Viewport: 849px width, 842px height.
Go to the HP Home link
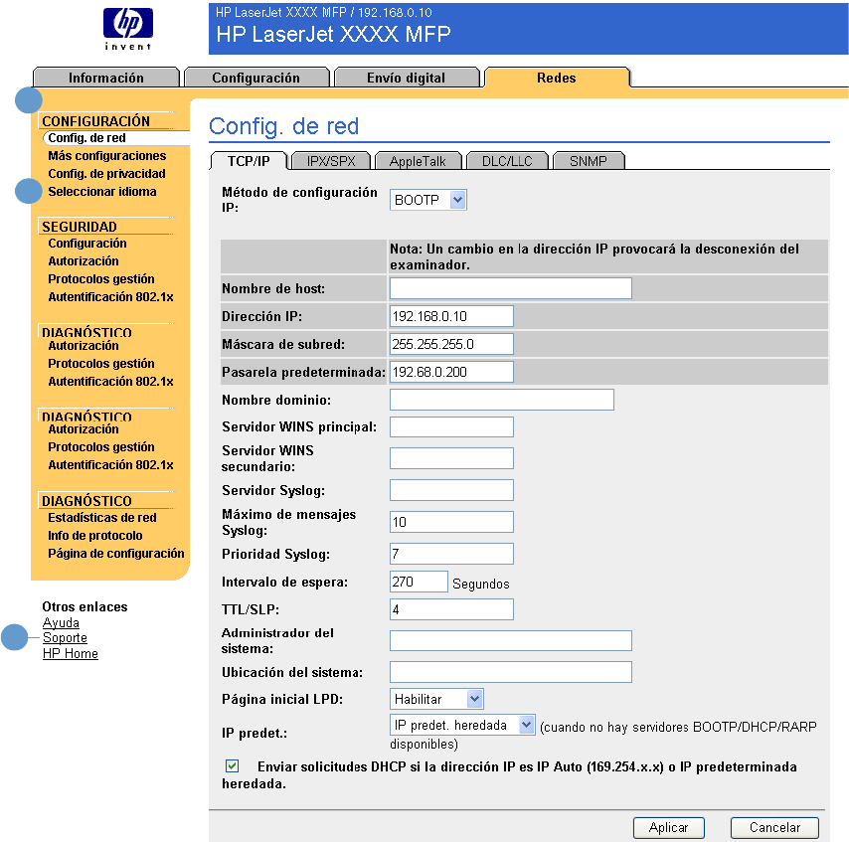[x=71, y=653]
